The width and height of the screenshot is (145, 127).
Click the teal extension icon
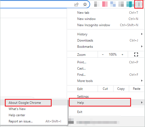coord(130,4)
